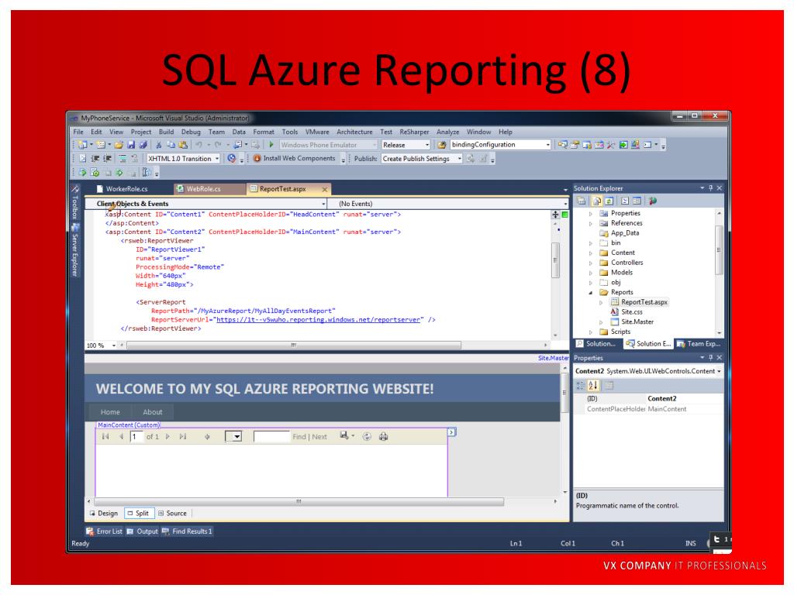This screenshot has width=794, height=595.
Task: Click report viewer Print icon
Action: pos(383,437)
